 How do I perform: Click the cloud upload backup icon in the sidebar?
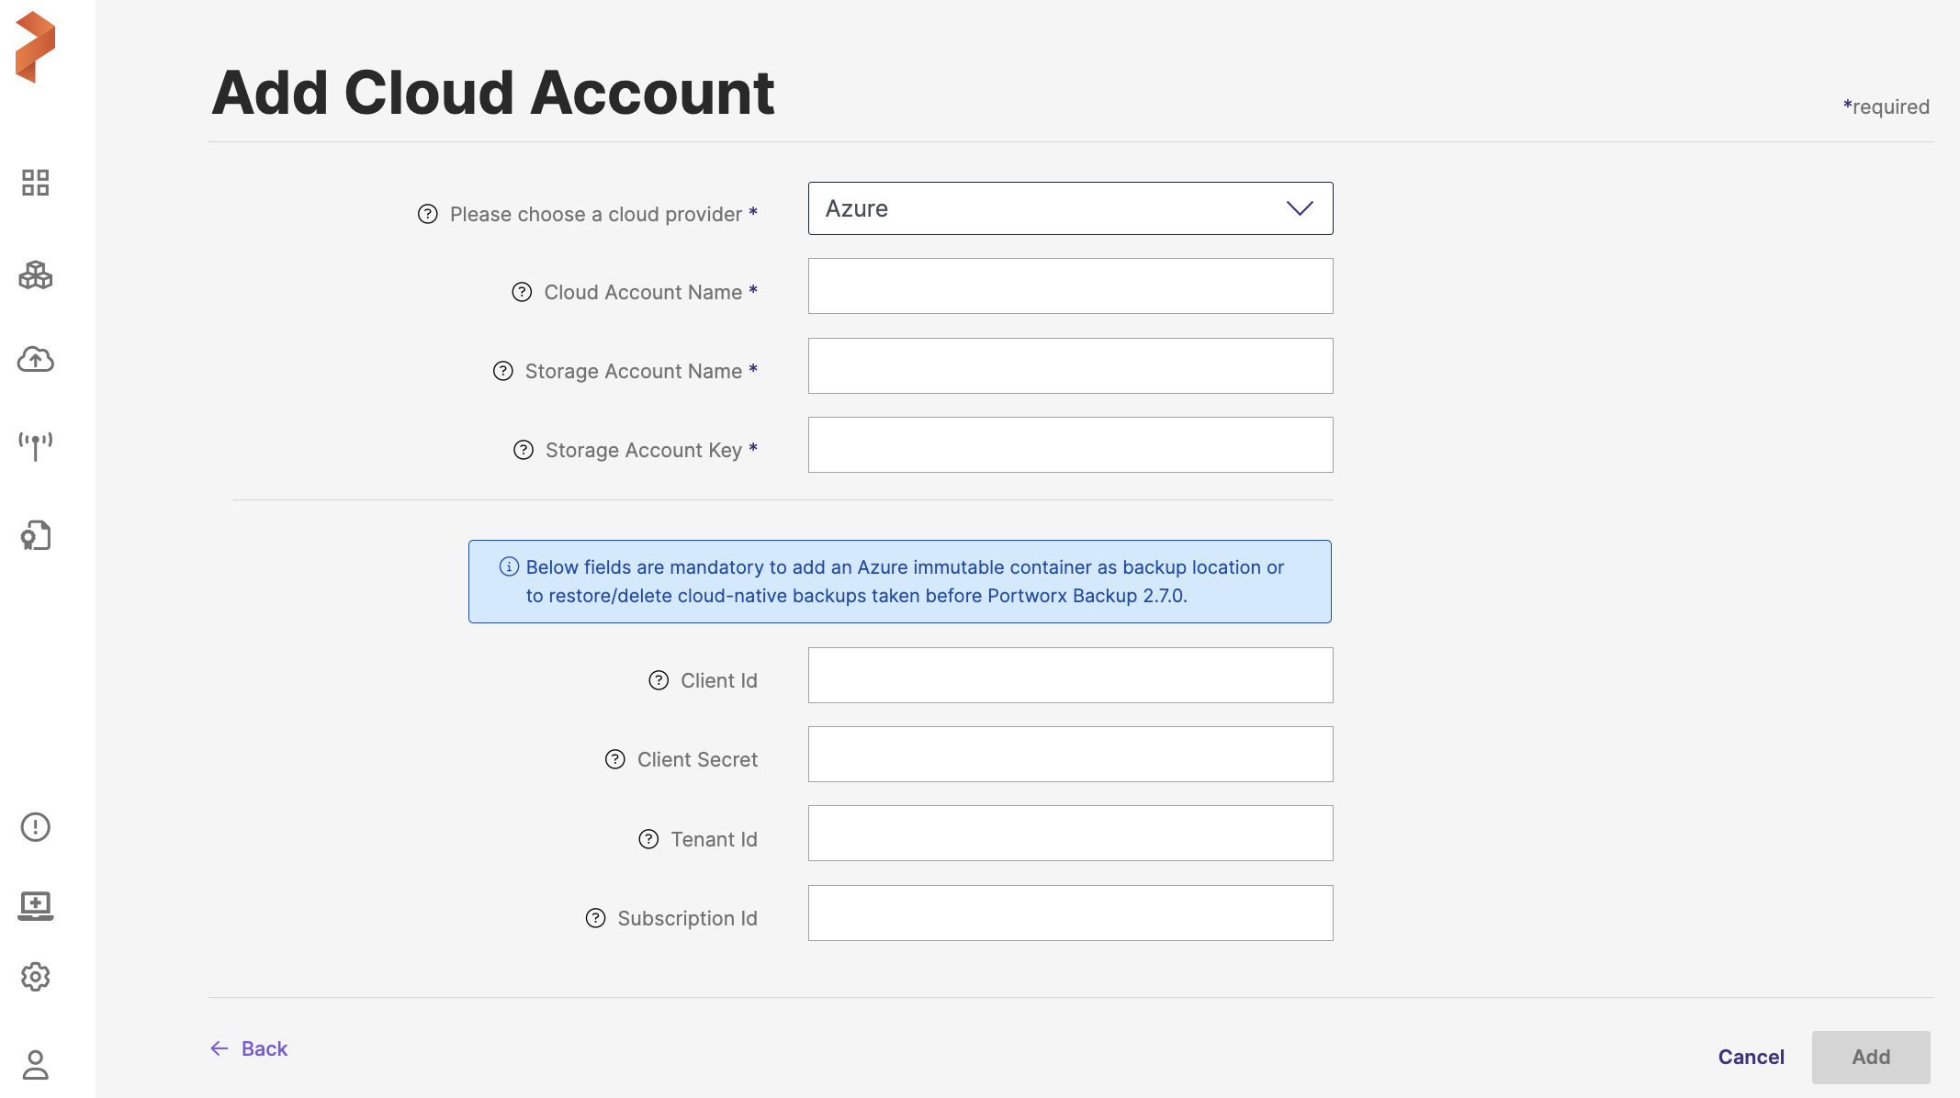(36, 359)
